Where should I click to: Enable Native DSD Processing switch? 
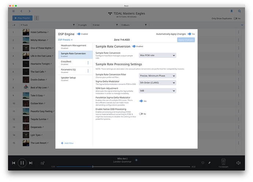tap(141, 114)
